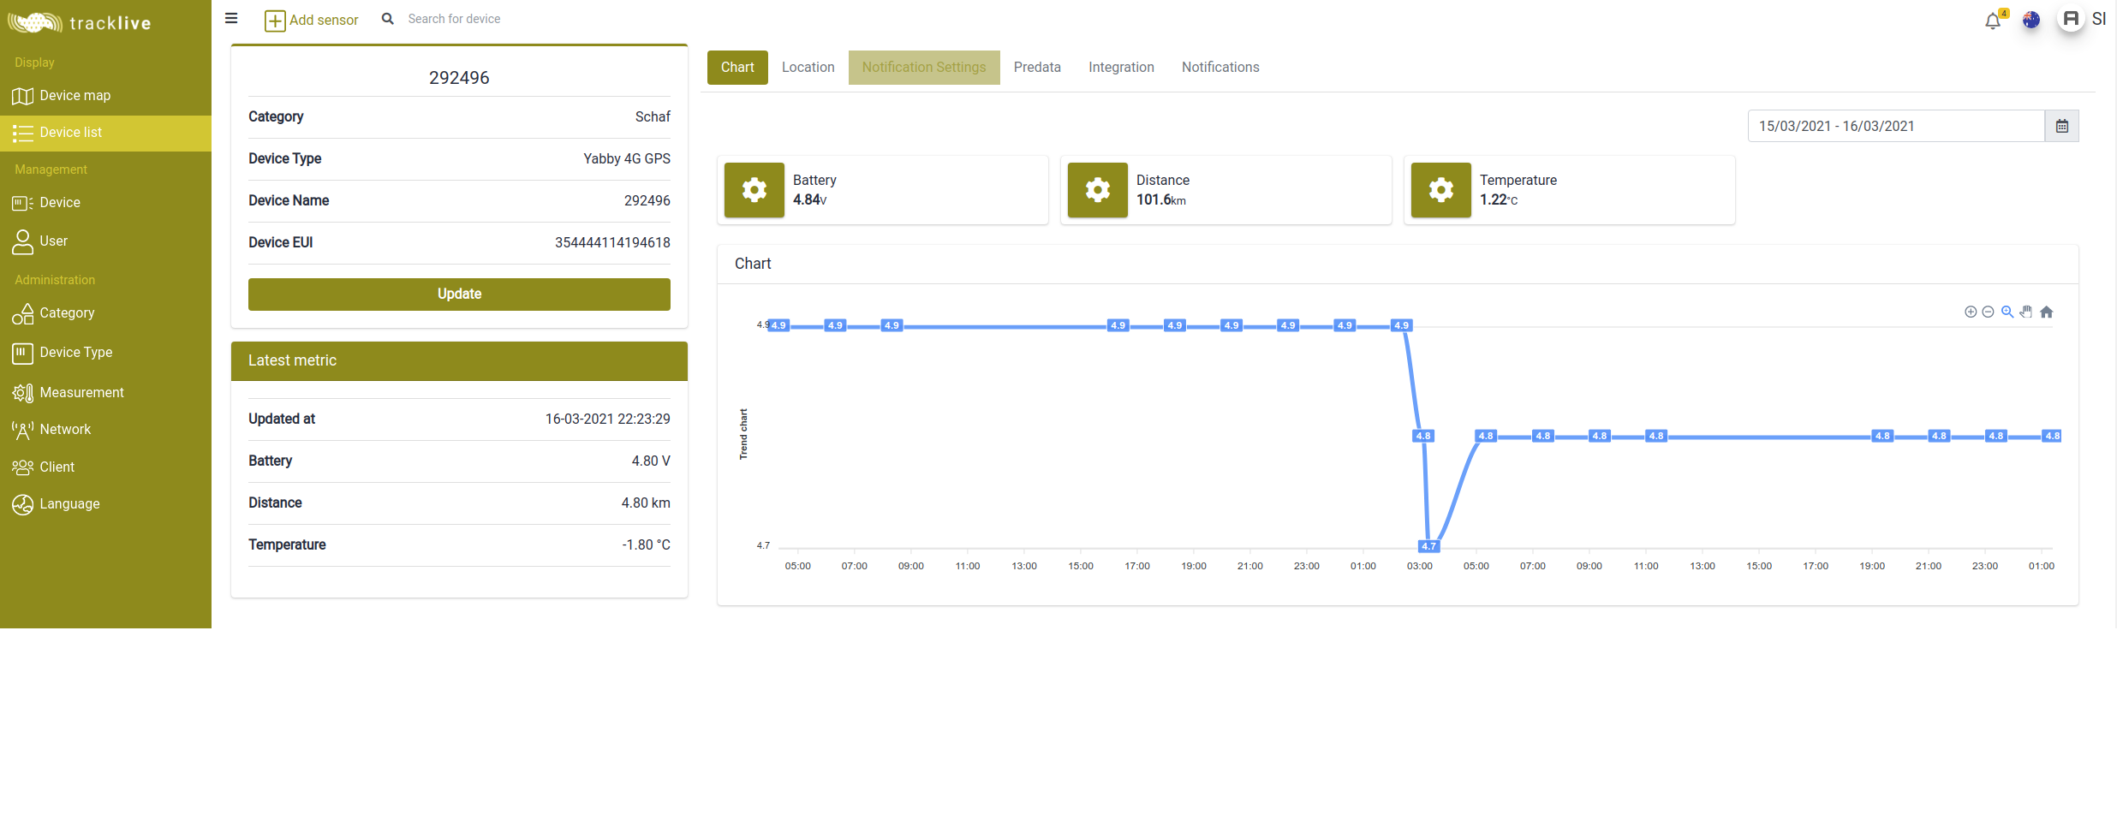
Task: Click the language flag icon
Action: 2031,21
